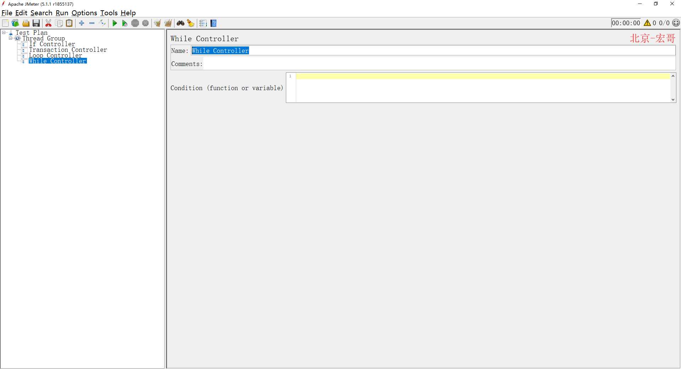Select While Controller in the tree
This screenshot has width=681, height=369.
click(57, 61)
